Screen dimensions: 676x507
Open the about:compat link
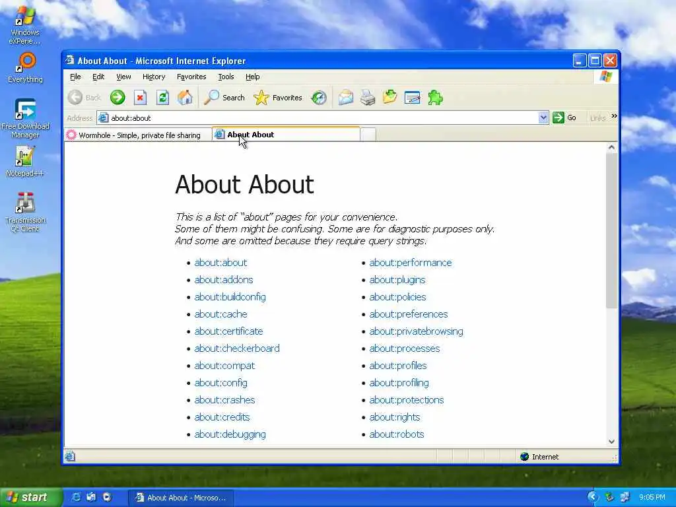pos(224,366)
